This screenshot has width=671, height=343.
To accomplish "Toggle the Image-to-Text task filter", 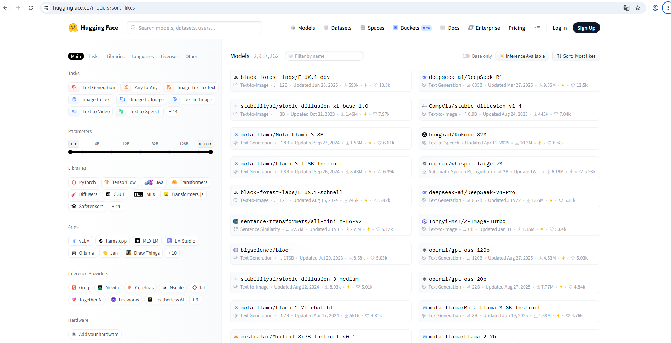I will tap(91, 99).
